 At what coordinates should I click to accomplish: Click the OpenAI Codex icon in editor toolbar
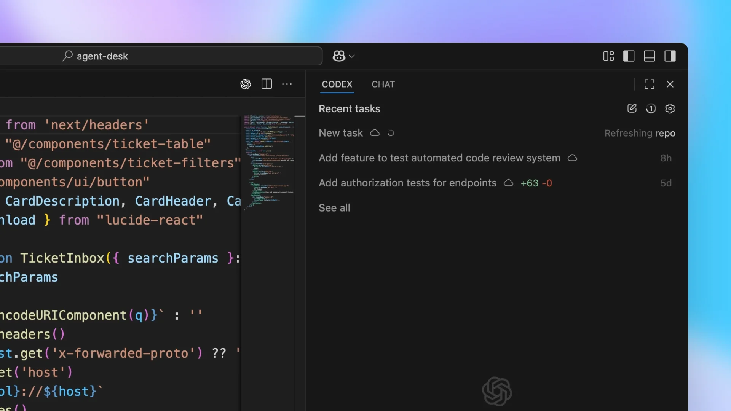tap(246, 84)
